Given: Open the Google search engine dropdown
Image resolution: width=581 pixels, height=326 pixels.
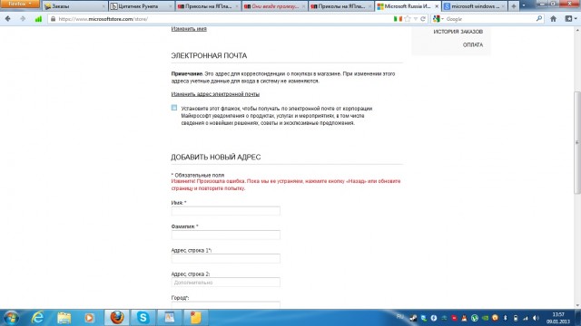Looking at the screenshot, I should (x=438, y=19).
